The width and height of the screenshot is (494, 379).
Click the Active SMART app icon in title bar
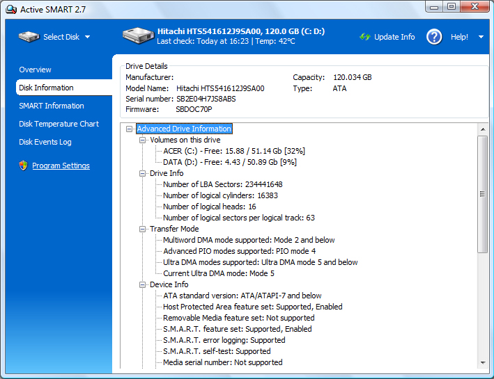[11, 10]
